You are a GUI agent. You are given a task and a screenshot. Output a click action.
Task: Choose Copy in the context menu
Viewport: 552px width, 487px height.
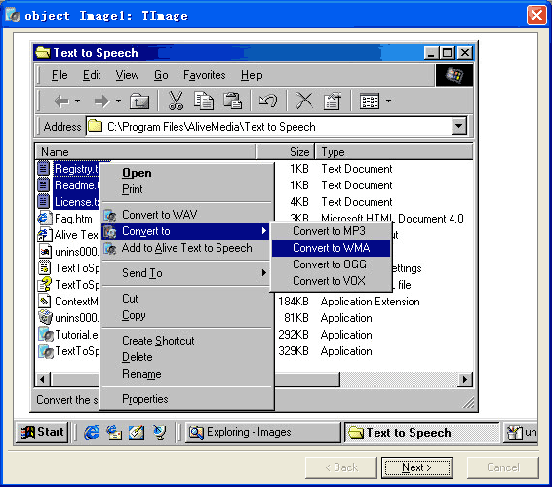click(187, 315)
